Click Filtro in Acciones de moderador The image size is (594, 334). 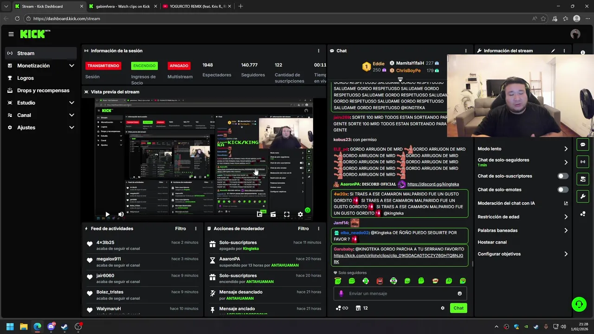click(x=303, y=229)
